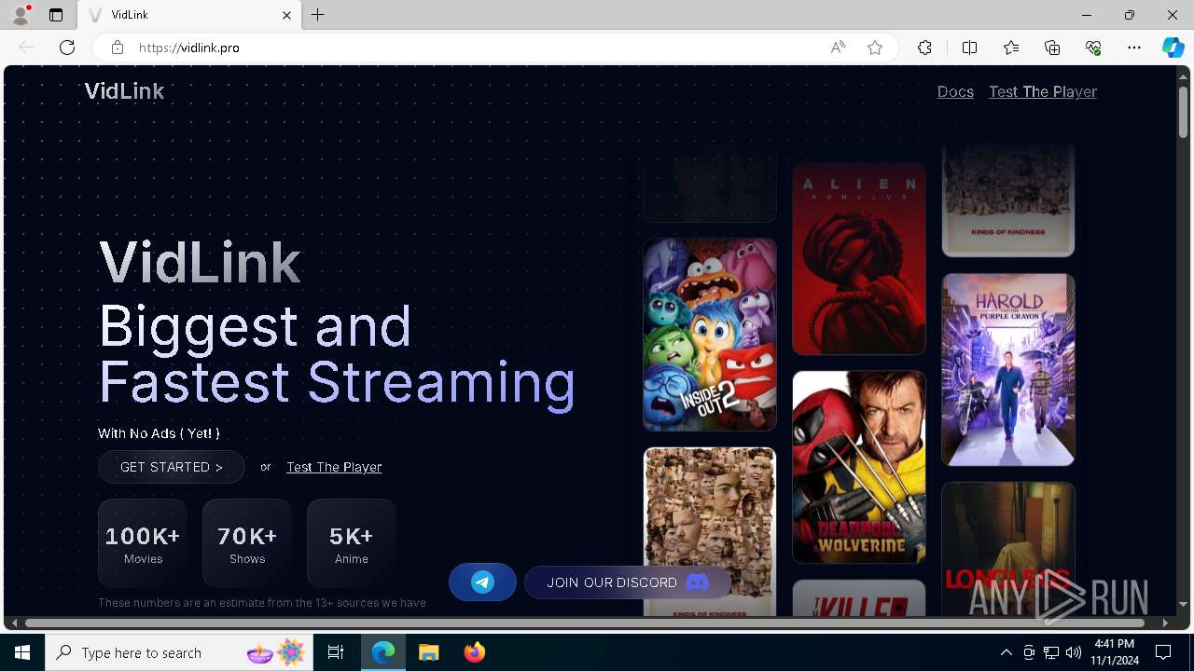Viewport: 1194px width, 671px height.
Task: Open a new tab with plus button
Action: click(318, 15)
